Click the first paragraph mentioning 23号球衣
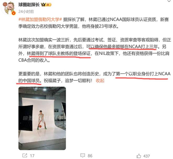This screenshot has width=173, height=159. point(94,23)
